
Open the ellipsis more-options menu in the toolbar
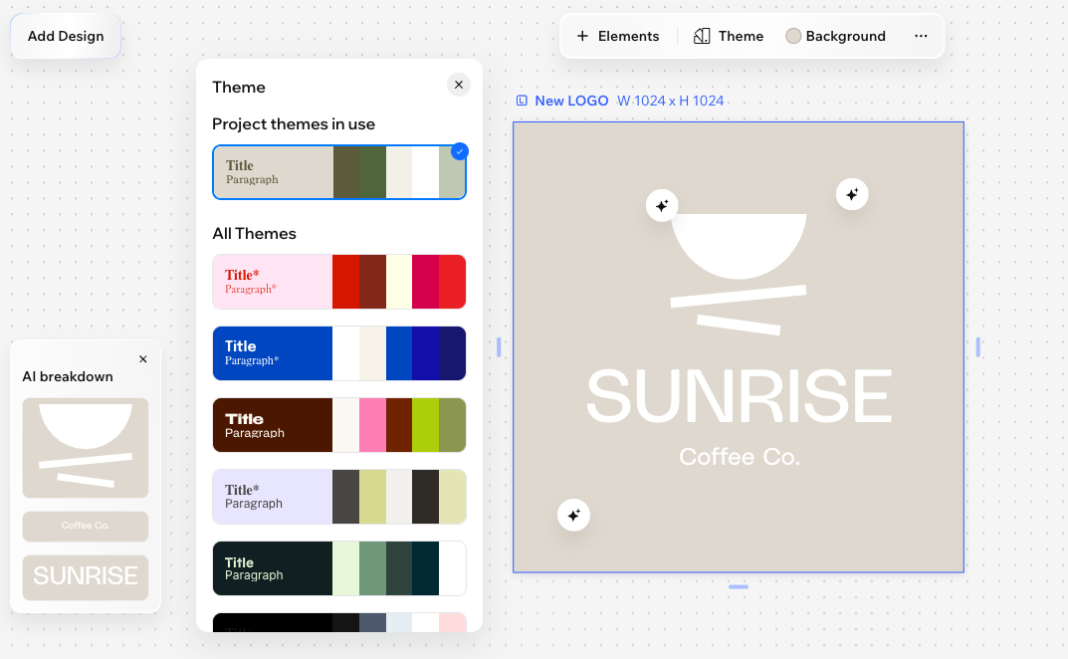pyautogui.click(x=921, y=35)
